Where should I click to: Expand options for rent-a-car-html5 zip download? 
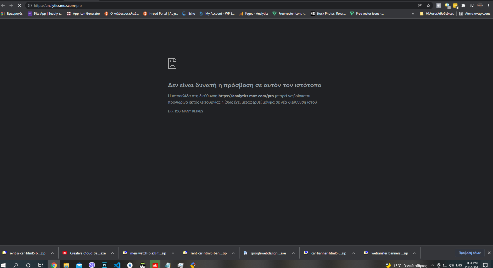52,253
